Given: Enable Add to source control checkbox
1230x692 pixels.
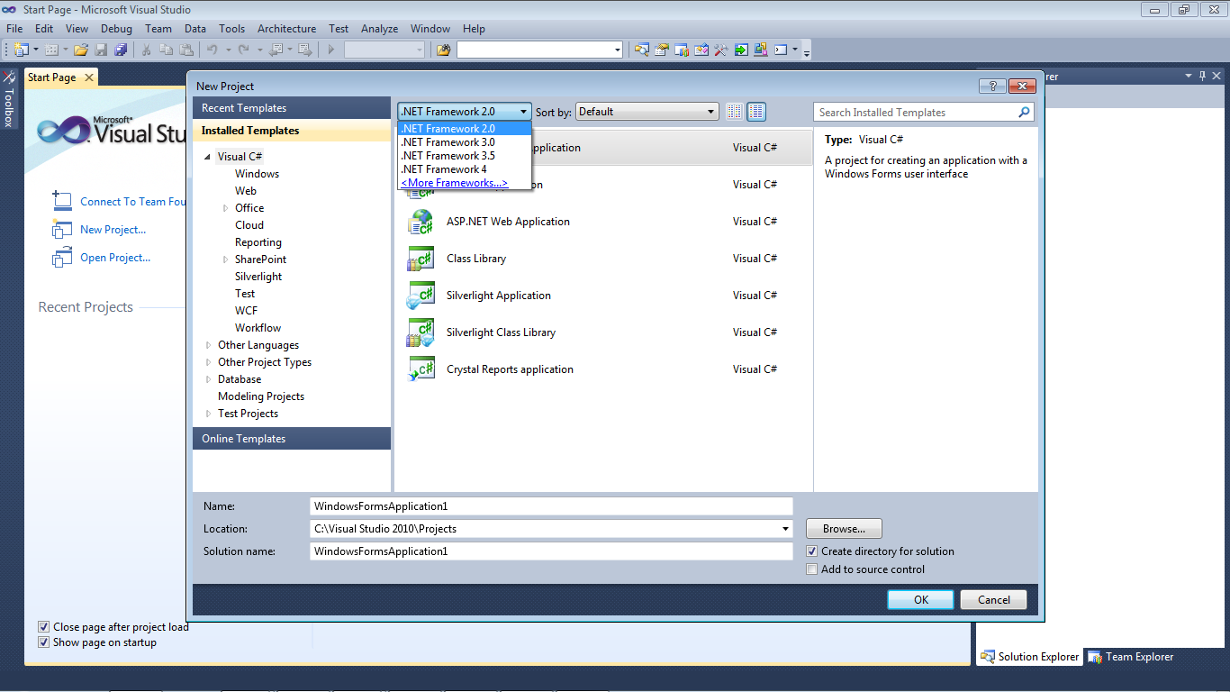Looking at the screenshot, I should point(812,569).
